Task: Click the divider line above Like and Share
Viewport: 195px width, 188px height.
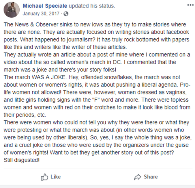Action: (98, 169)
